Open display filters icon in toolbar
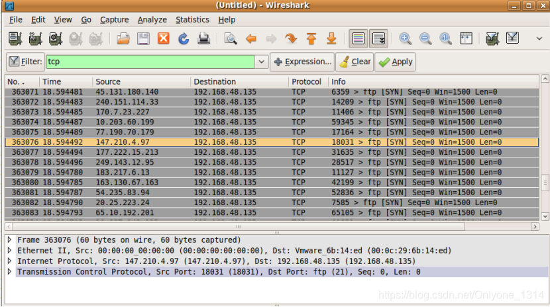The height and width of the screenshot is (307, 550). 512,38
